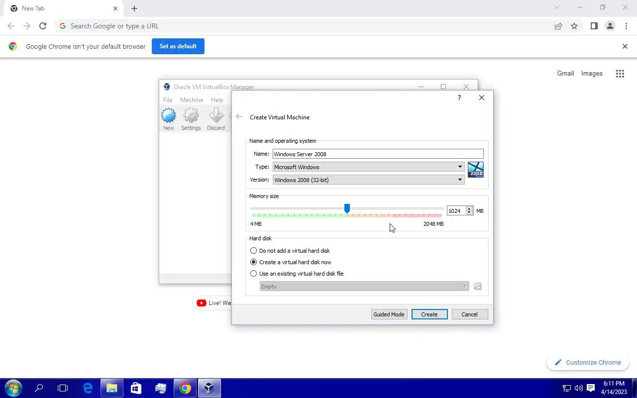Viewport: 637px width, 398px height.
Task: Open Chrome three-dot menu
Action: click(626, 26)
